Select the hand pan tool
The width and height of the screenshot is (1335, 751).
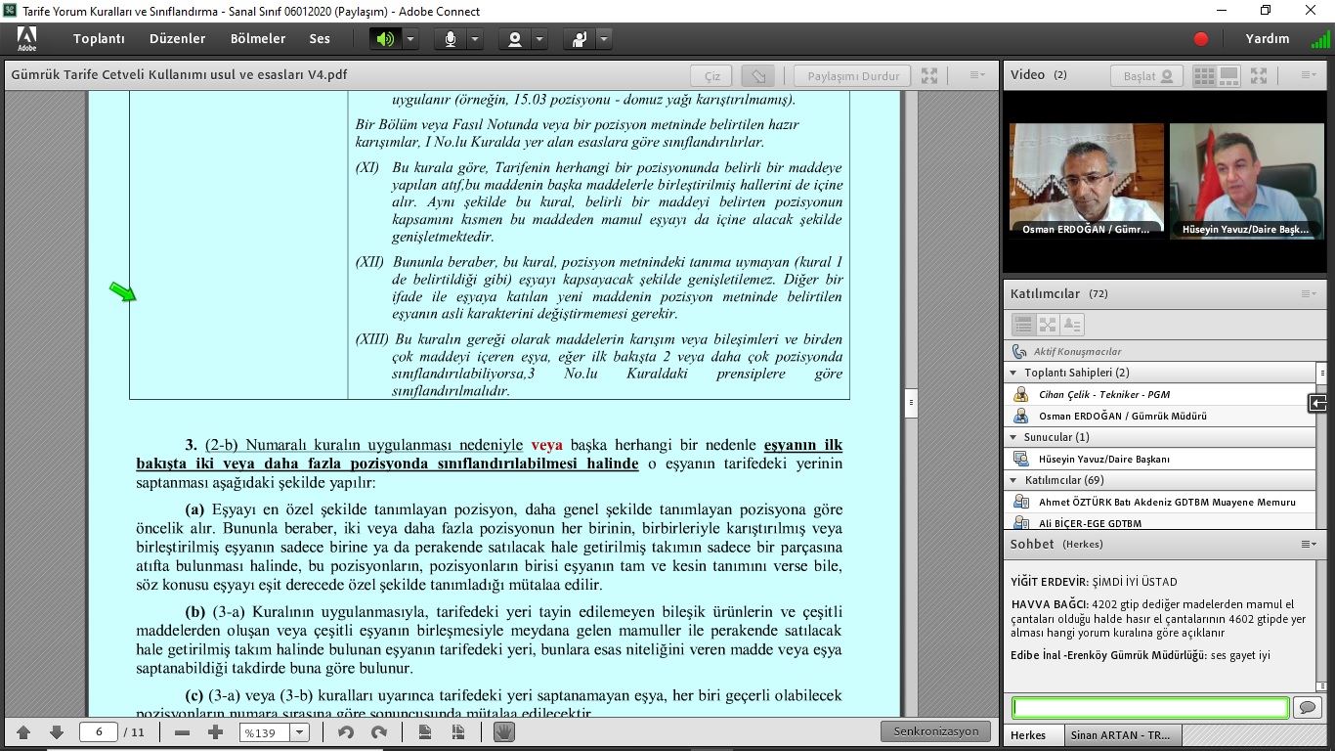(x=503, y=732)
